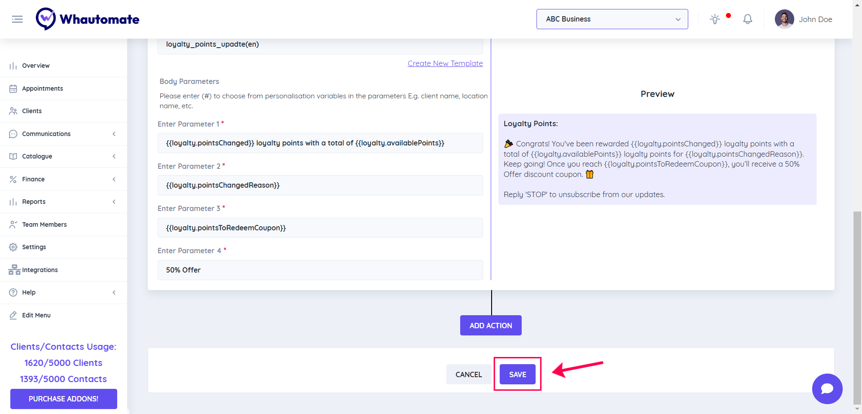Screen dimensions: 862x414
Task: Click the Whautomate logo
Action: pyautogui.click(x=88, y=19)
